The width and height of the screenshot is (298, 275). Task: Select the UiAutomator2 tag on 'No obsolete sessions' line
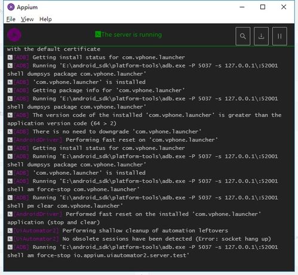[x=36, y=239]
